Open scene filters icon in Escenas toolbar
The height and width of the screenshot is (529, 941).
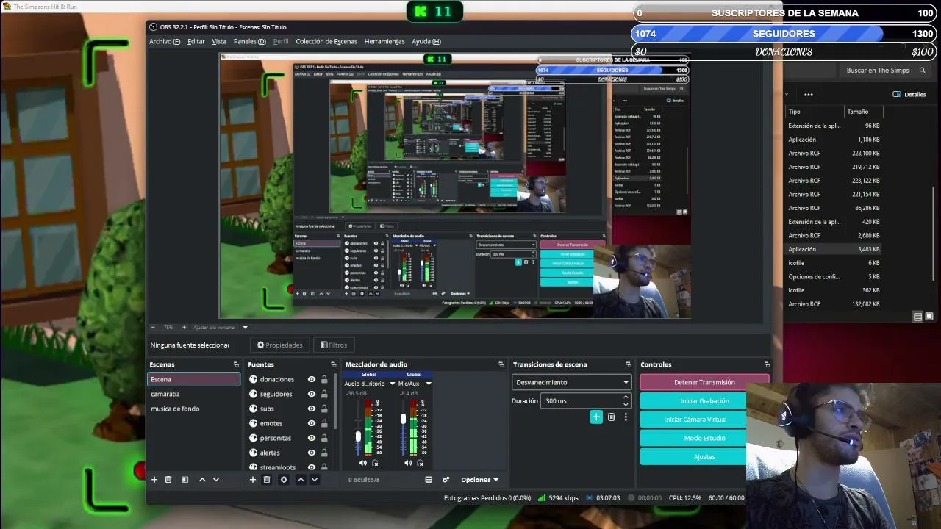coord(185,480)
